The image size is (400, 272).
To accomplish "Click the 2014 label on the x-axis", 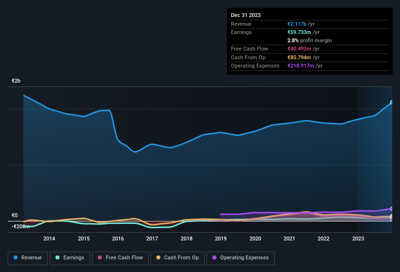I will [49, 238].
